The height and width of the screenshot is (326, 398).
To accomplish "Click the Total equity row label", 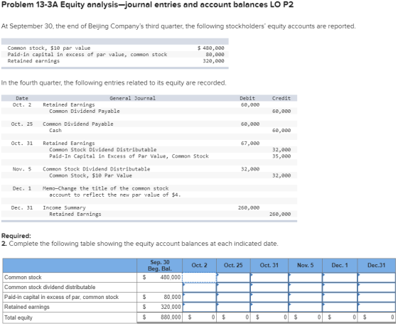I will [18, 317].
